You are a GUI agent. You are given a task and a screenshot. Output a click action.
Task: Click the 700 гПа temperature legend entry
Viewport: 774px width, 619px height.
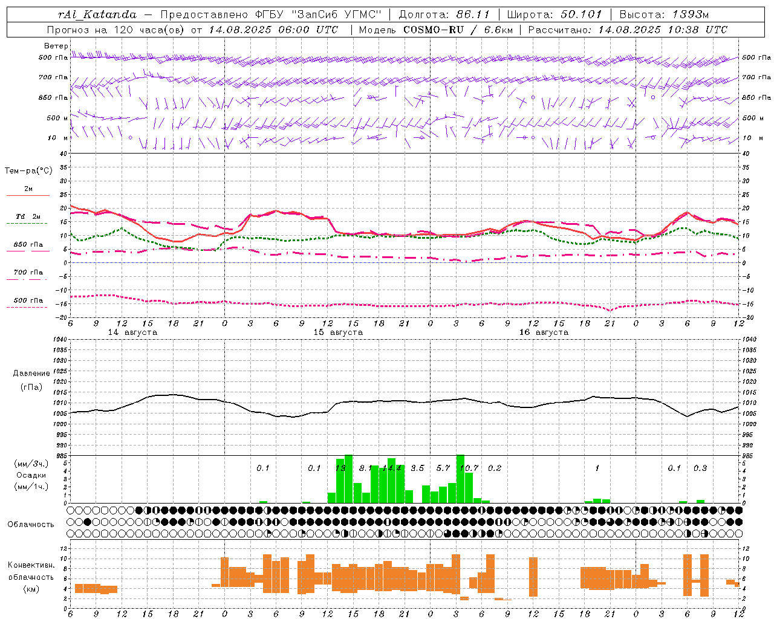click(28, 273)
